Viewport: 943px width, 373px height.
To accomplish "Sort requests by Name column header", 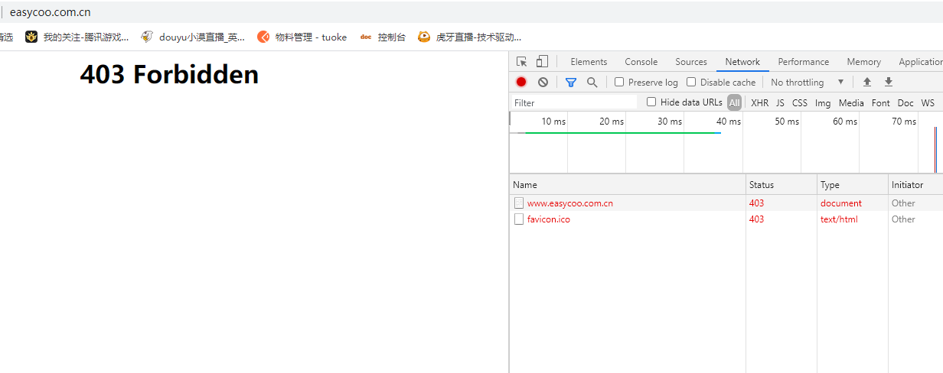I will [x=628, y=184].
